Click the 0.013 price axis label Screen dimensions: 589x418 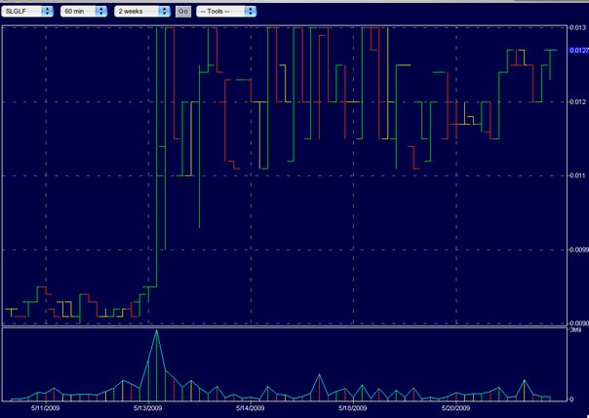576,27
